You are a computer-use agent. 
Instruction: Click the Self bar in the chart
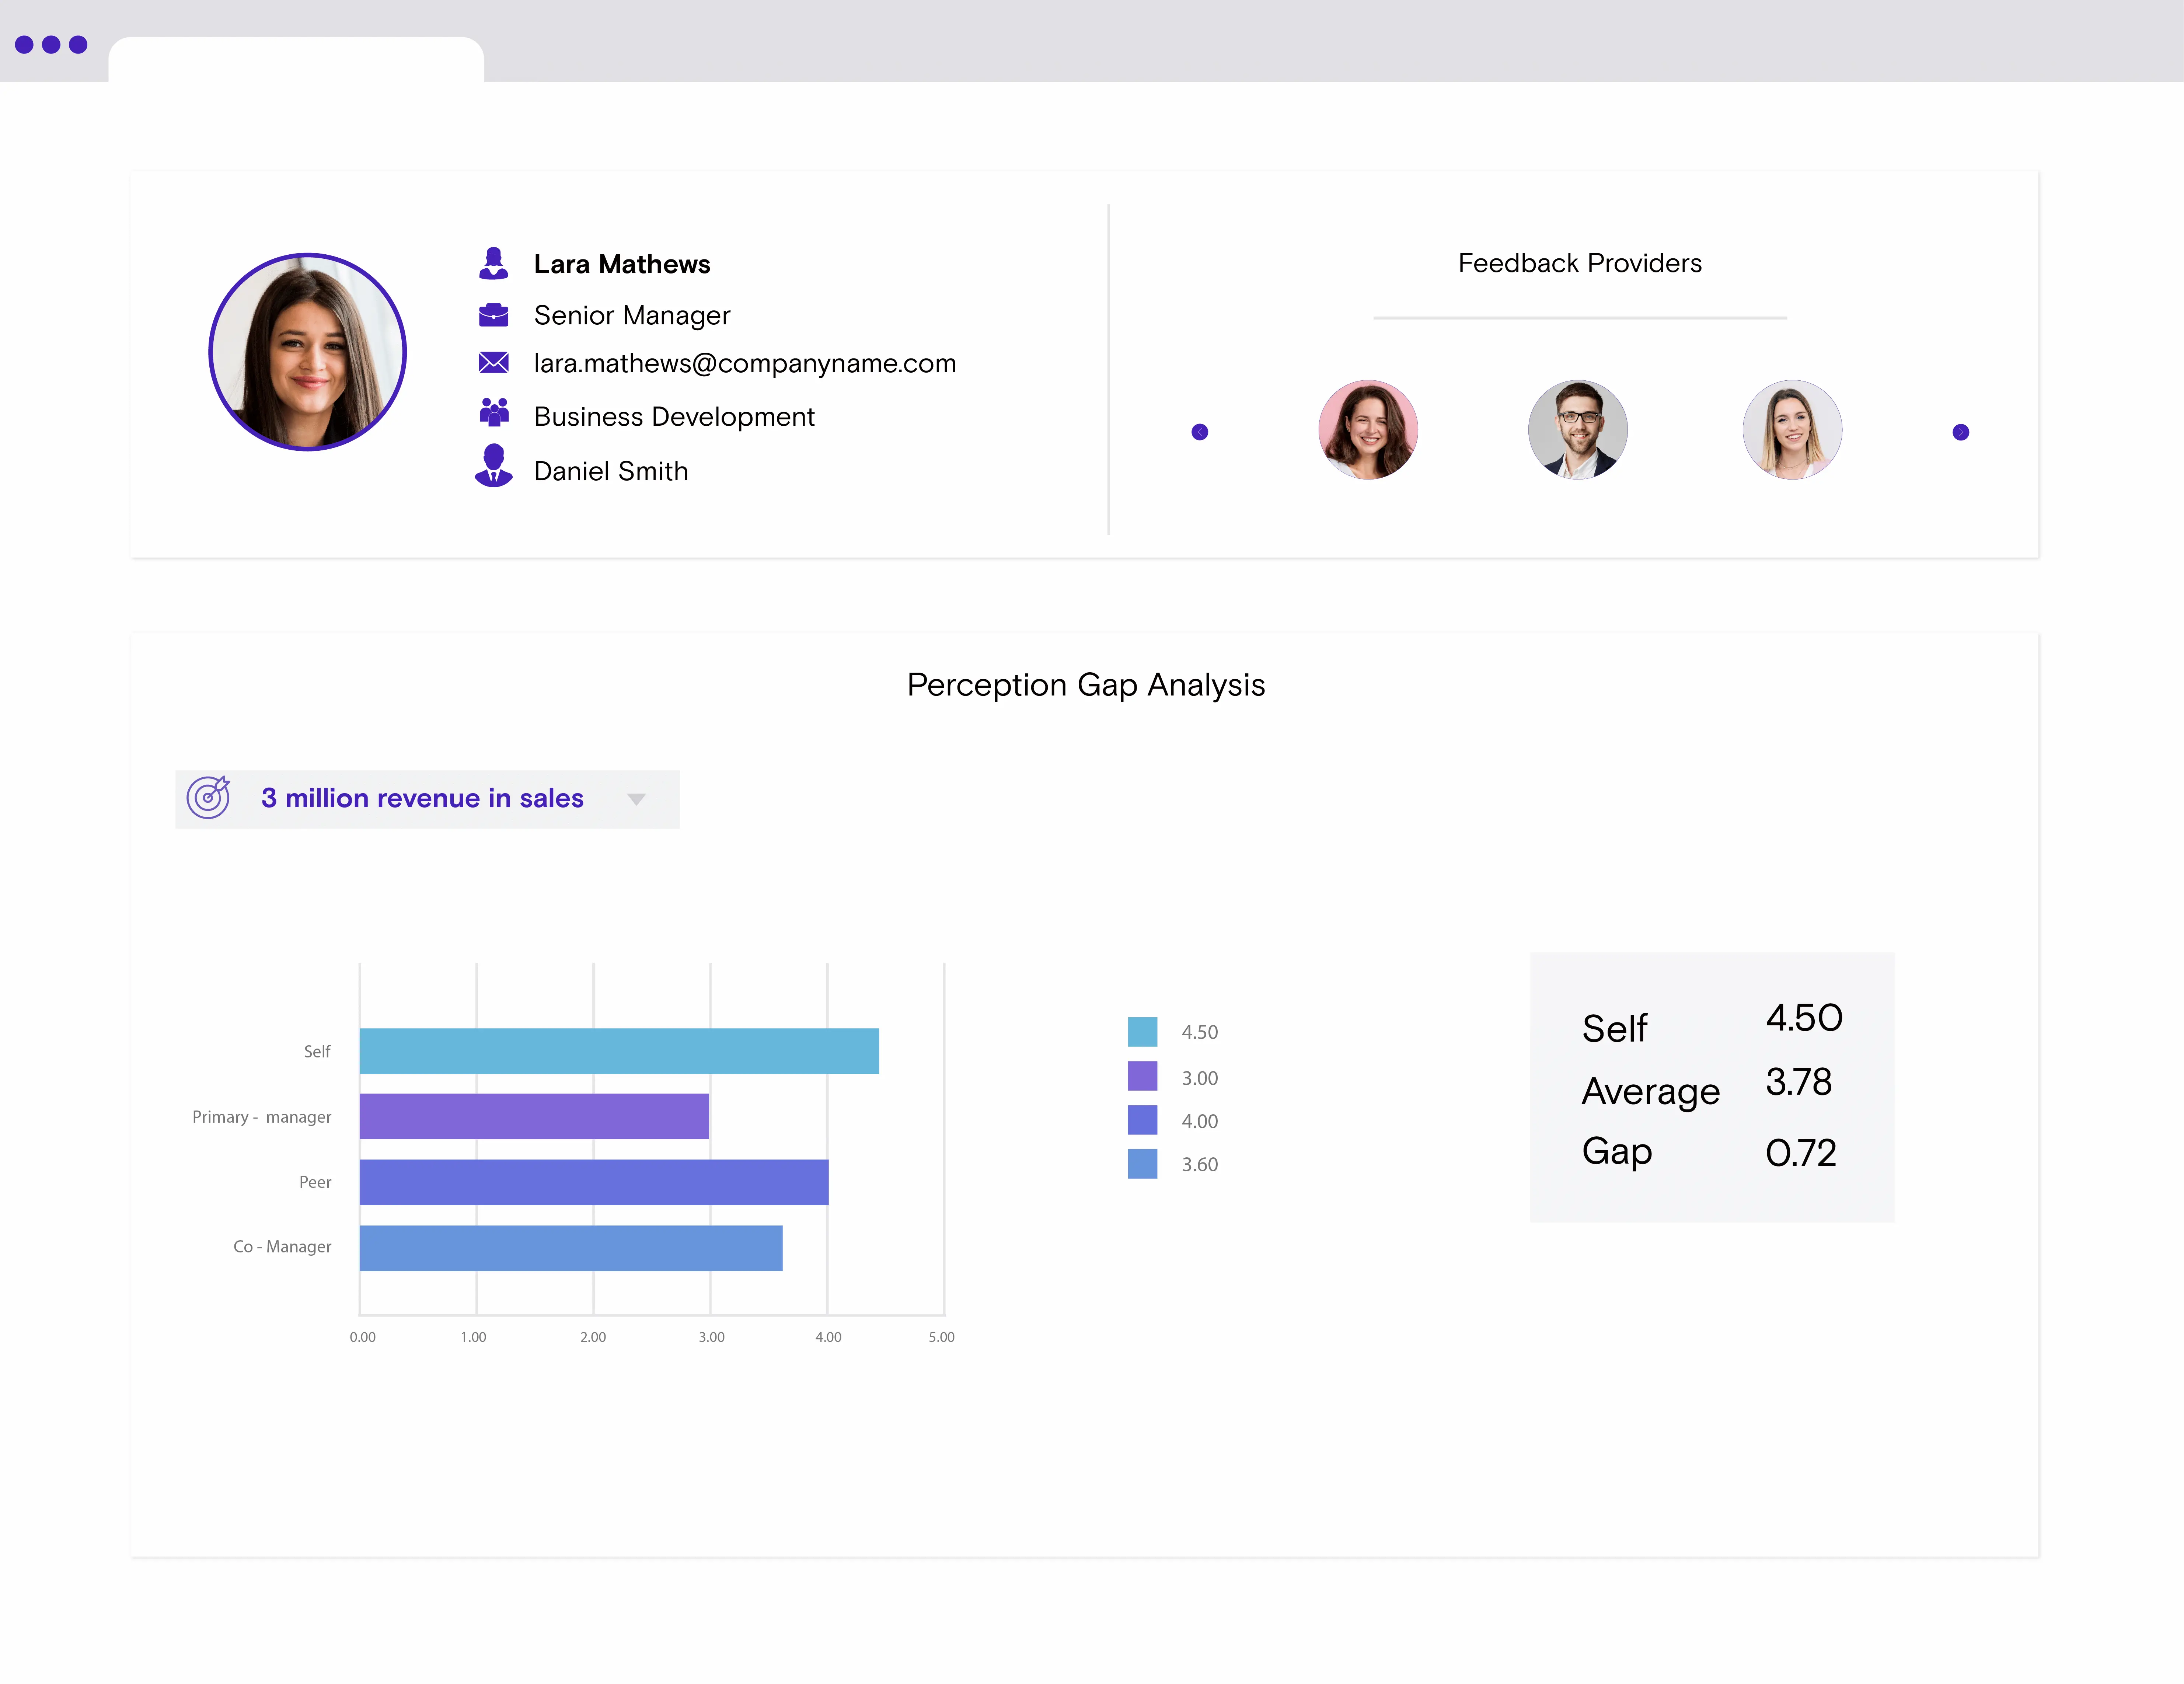619,1051
